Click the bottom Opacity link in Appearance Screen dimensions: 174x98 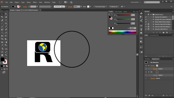(x=153, y=78)
